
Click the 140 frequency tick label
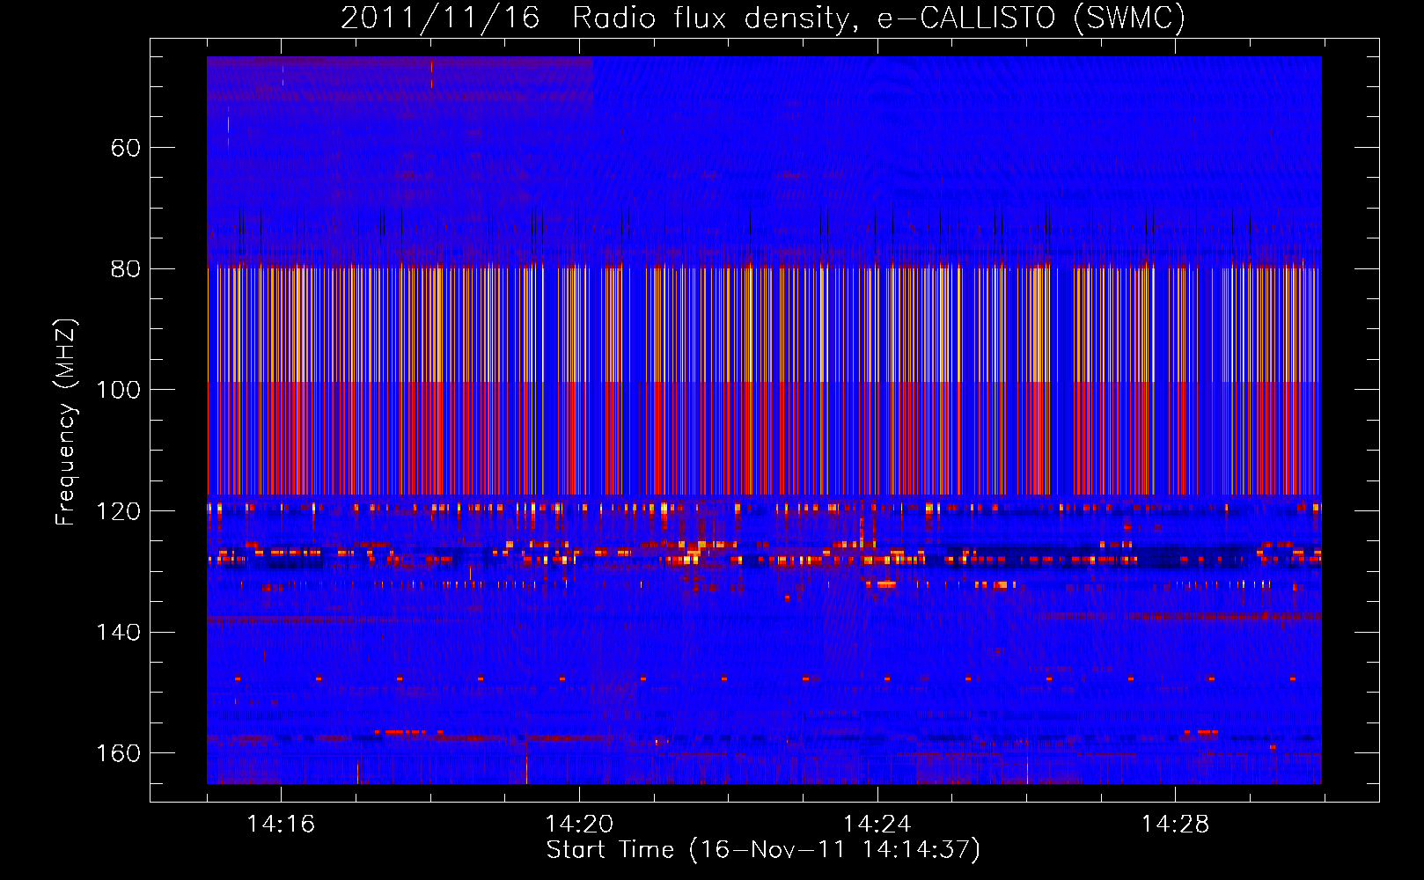118,633
